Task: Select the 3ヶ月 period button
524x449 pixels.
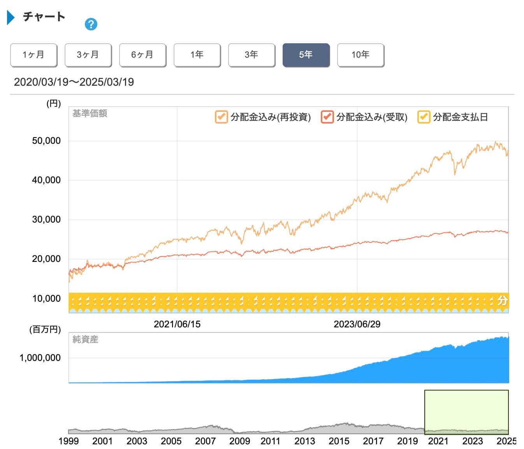Action: click(88, 55)
